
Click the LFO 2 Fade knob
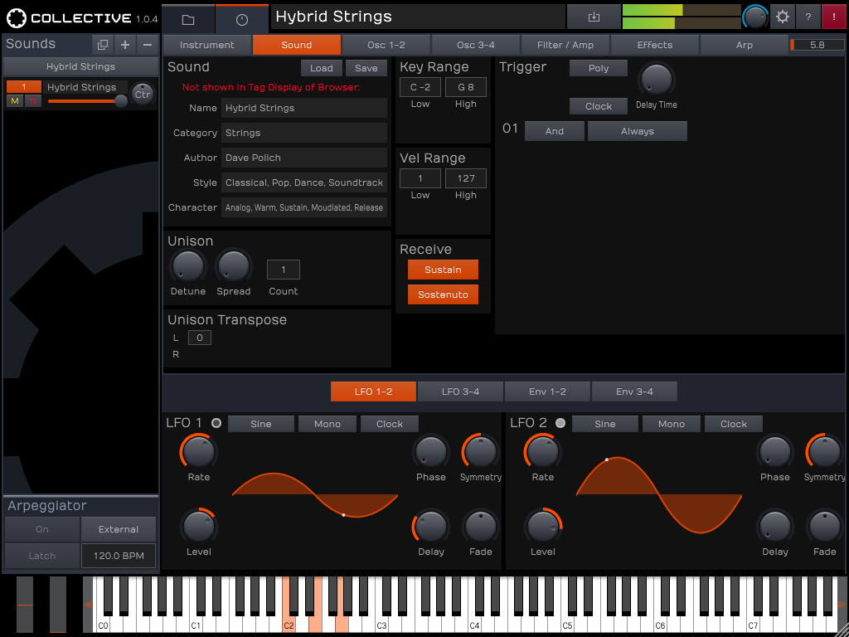pos(824,527)
